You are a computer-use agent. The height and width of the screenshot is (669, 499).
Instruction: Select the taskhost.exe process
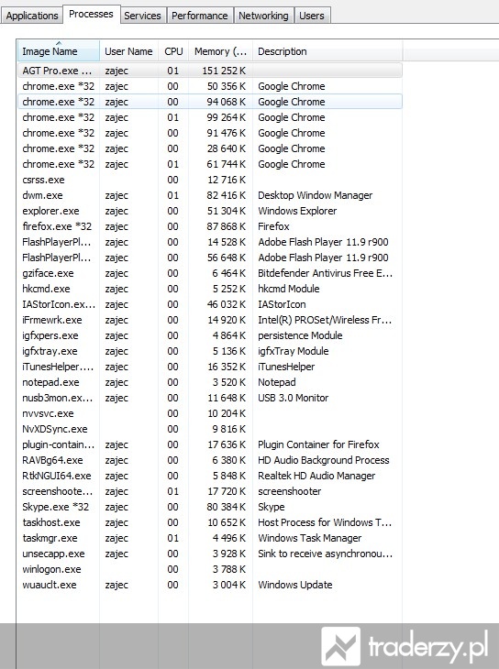tap(210, 522)
